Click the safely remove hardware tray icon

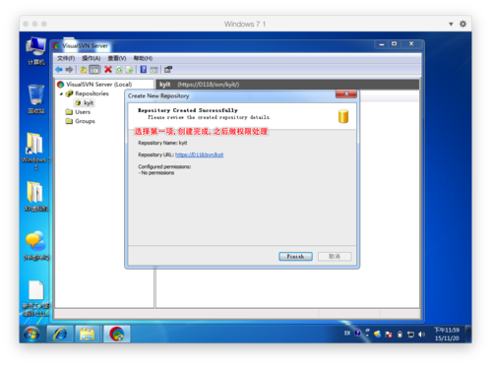399,335
